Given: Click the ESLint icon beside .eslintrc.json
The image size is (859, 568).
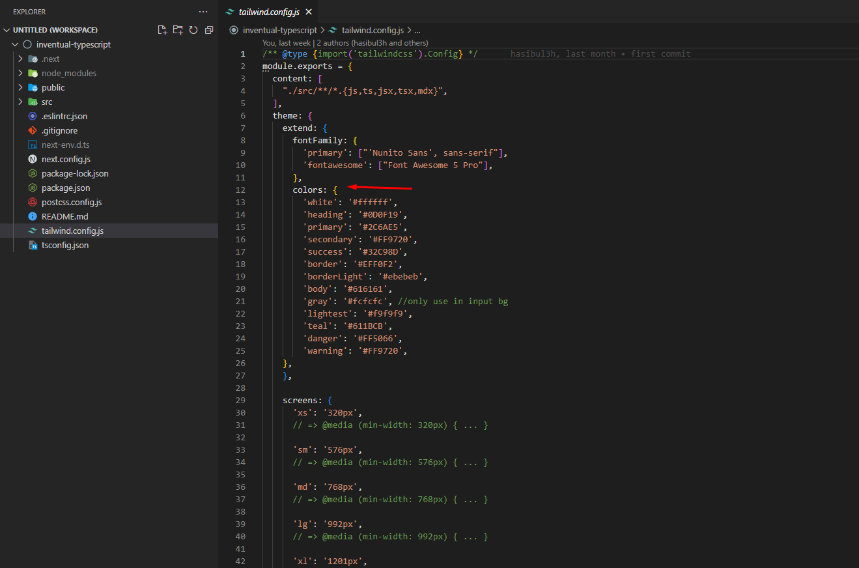Looking at the screenshot, I should click(x=33, y=116).
